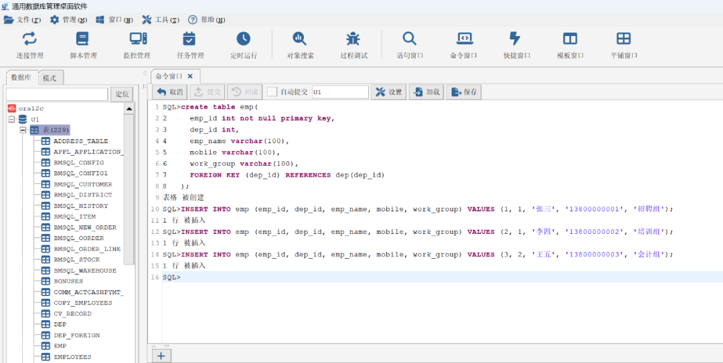Select BMSQL_CUSTOMER in the table tree

83,184
